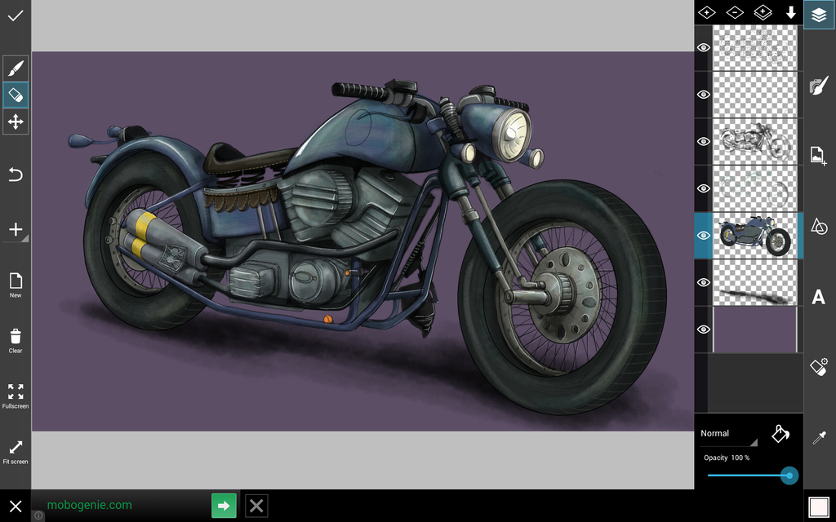
Task: Confirm the drawing with the checkmark icon
Action: (16, 15)
